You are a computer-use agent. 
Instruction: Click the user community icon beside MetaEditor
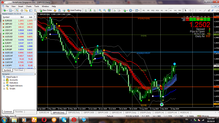pos(60,11)
